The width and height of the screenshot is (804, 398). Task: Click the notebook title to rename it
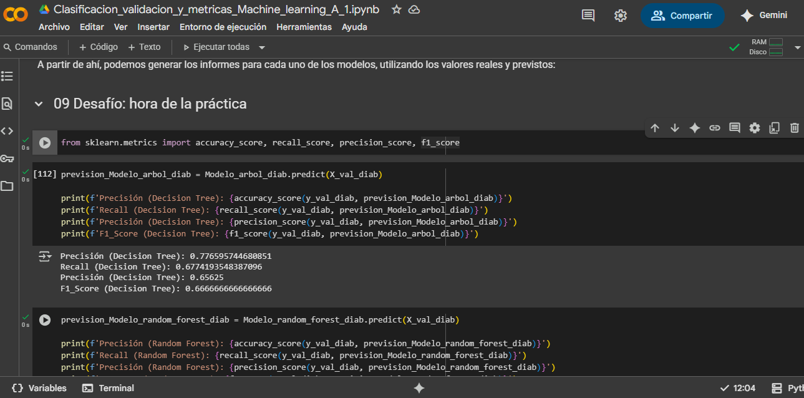tap(216, 9)
